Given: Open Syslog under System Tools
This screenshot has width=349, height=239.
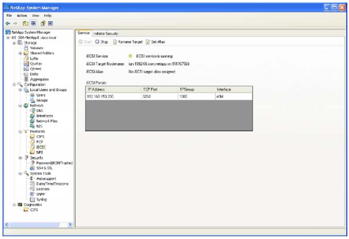Looking at the screenshot, I should point(41,199).
